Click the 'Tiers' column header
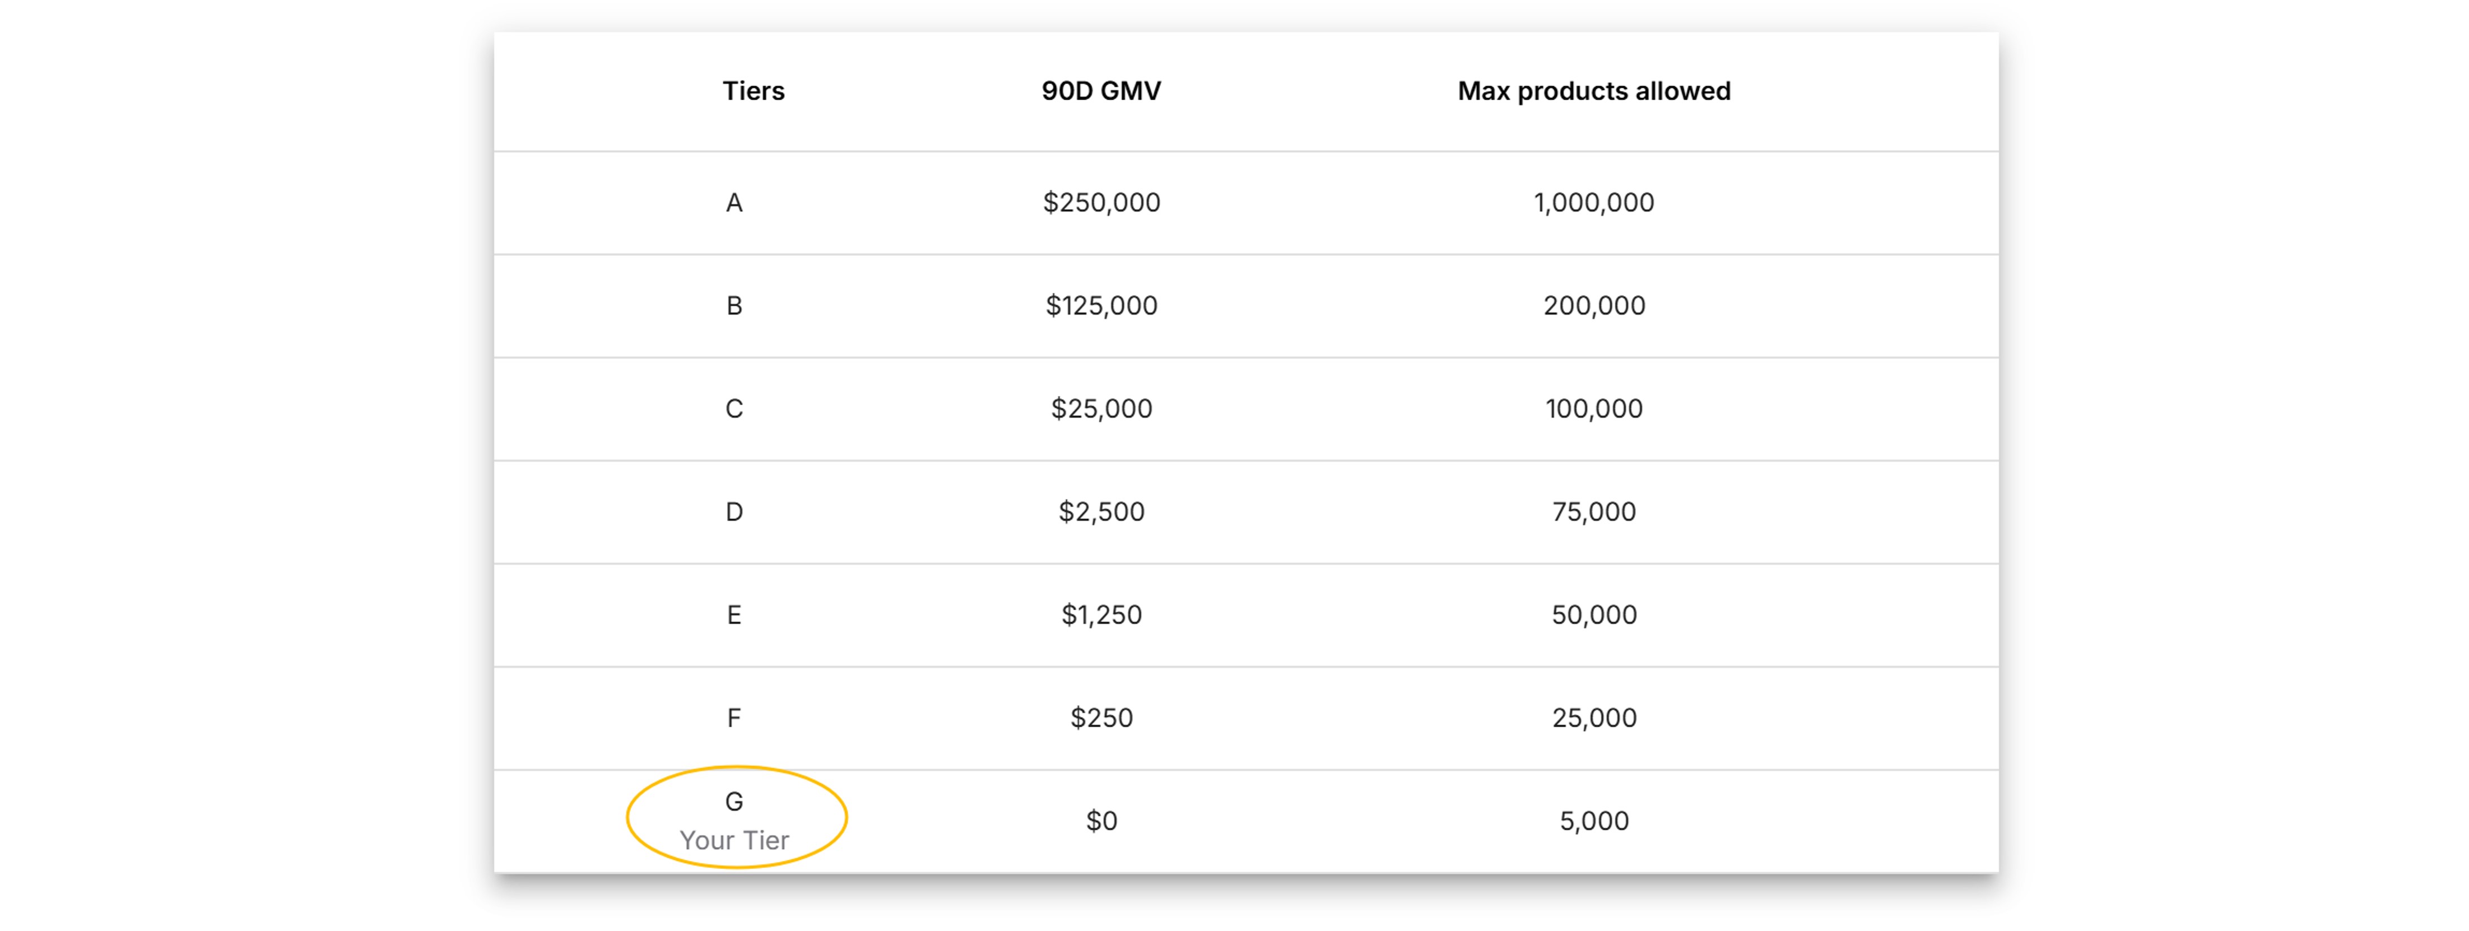The image size is (2469, 931). [754, 91]
